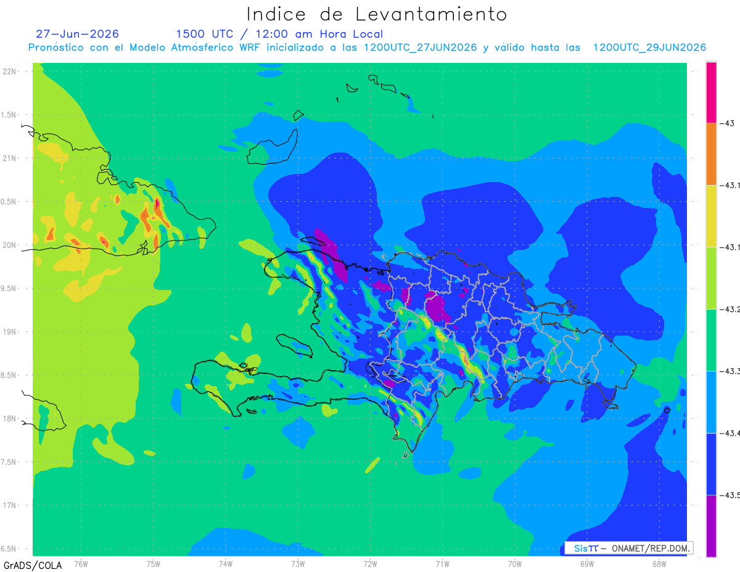Screen dimensions: 740x572
Task: Click the '21N' latitude label
Action: pyautogui.click(x=10, y=158)
